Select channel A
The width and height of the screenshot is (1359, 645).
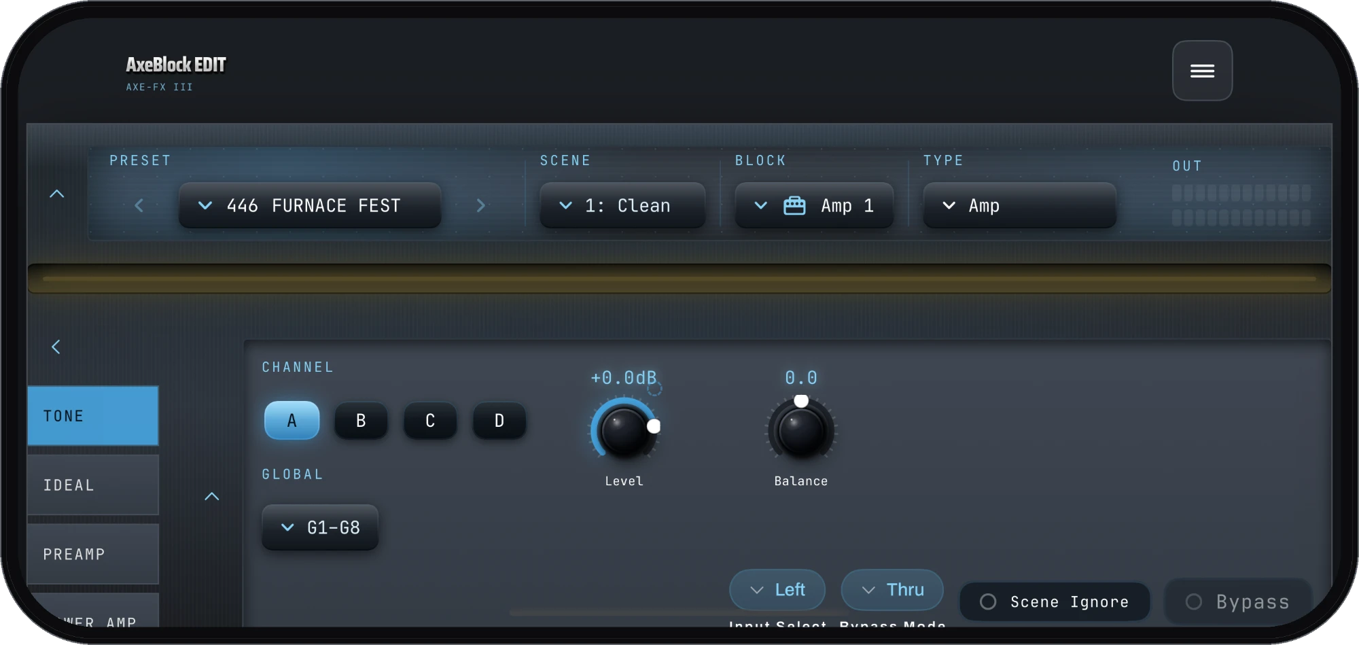[292, 421]
